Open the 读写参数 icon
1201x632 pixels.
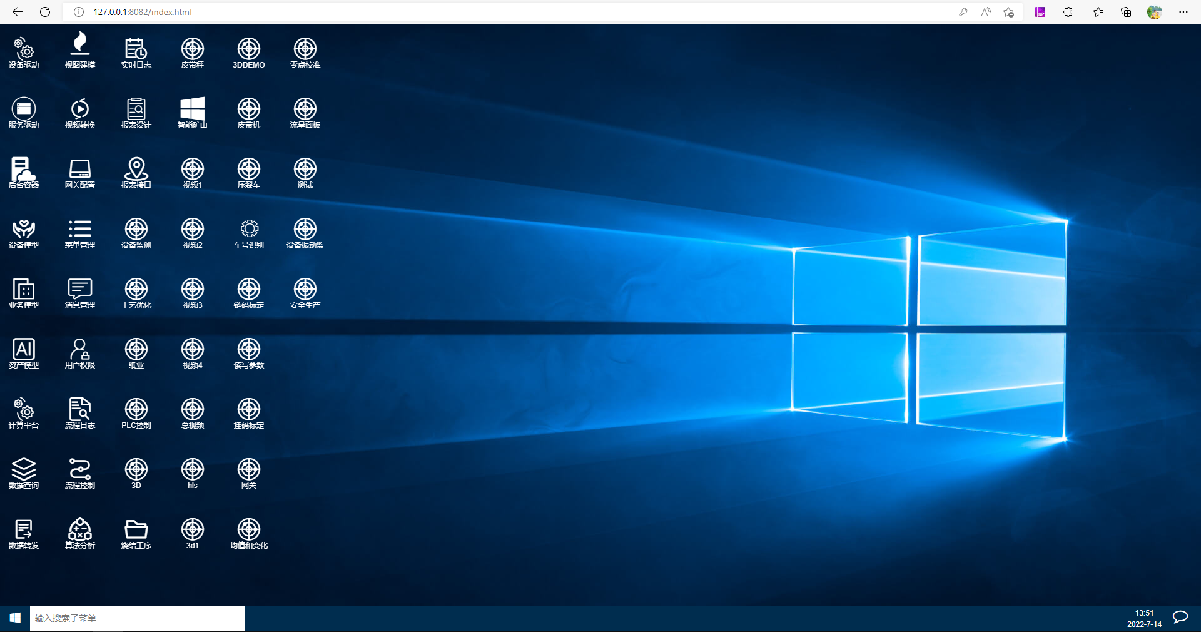249,353
